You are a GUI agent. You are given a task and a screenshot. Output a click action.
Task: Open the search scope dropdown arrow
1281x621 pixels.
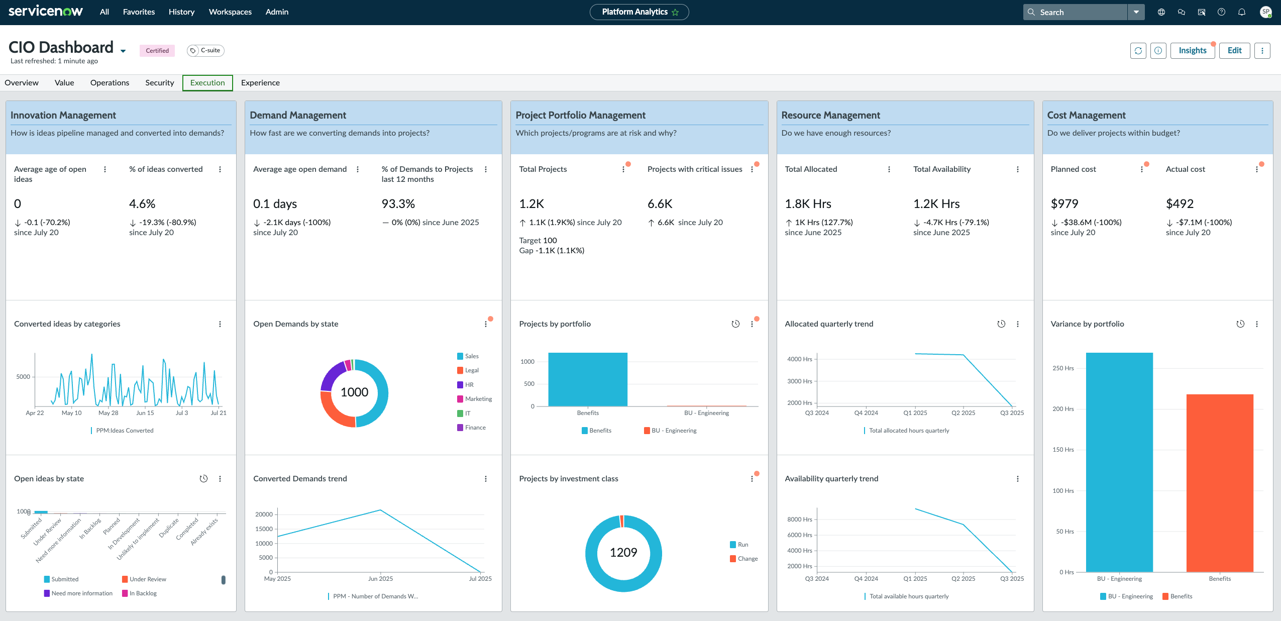(1136, 12)
